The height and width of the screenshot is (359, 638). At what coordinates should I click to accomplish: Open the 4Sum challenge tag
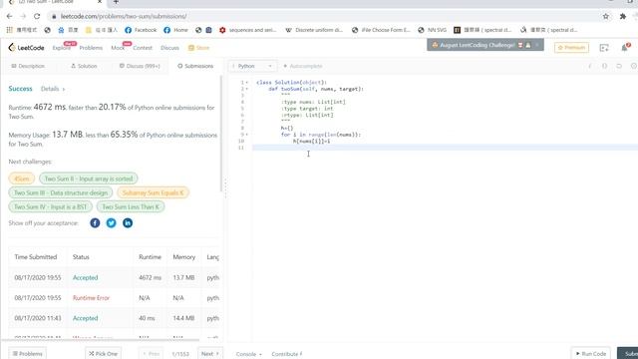[x=22, y=179]
